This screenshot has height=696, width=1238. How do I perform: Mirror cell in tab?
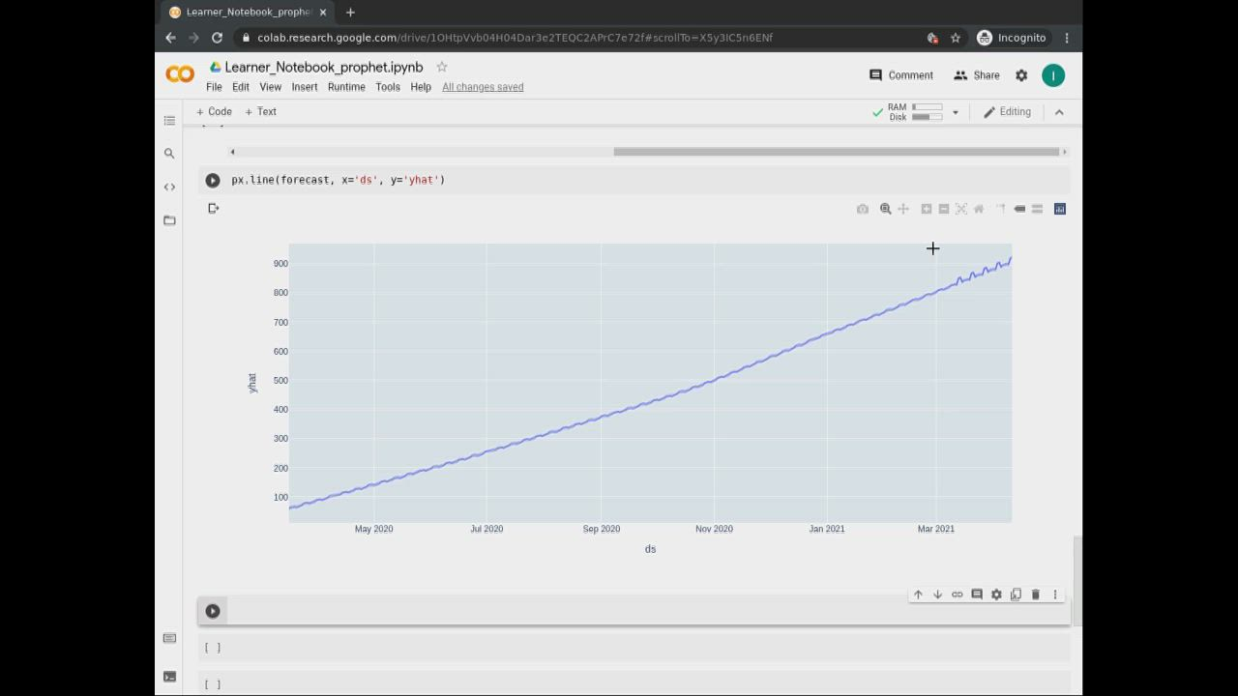point(1016,594)
